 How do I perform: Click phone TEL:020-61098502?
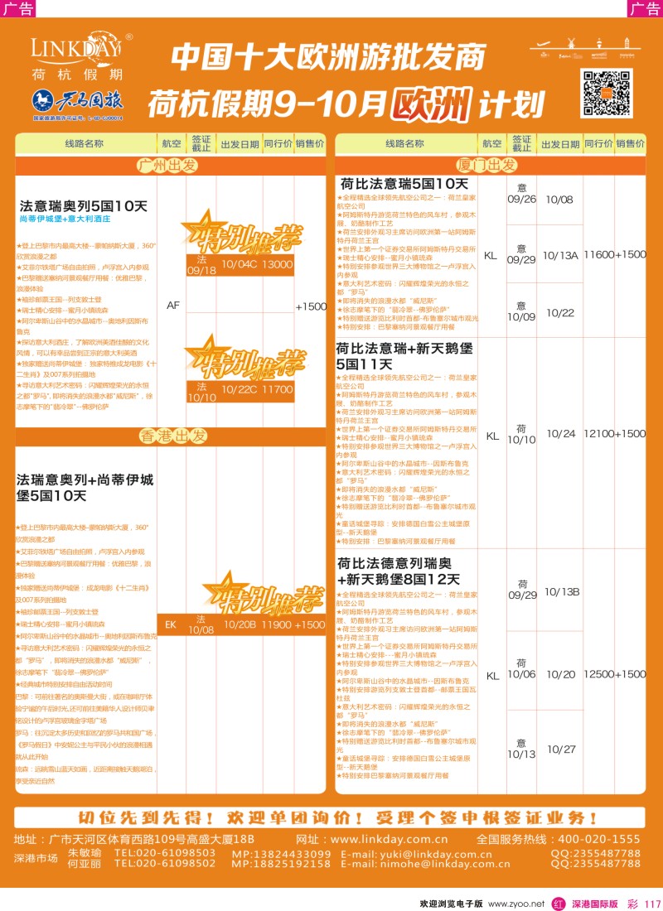pyautogui.click(x=165, y=863)
